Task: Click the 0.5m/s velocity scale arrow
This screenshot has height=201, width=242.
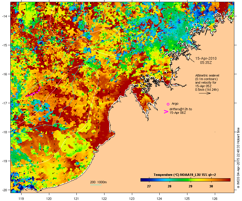Action: coord(205,93)
